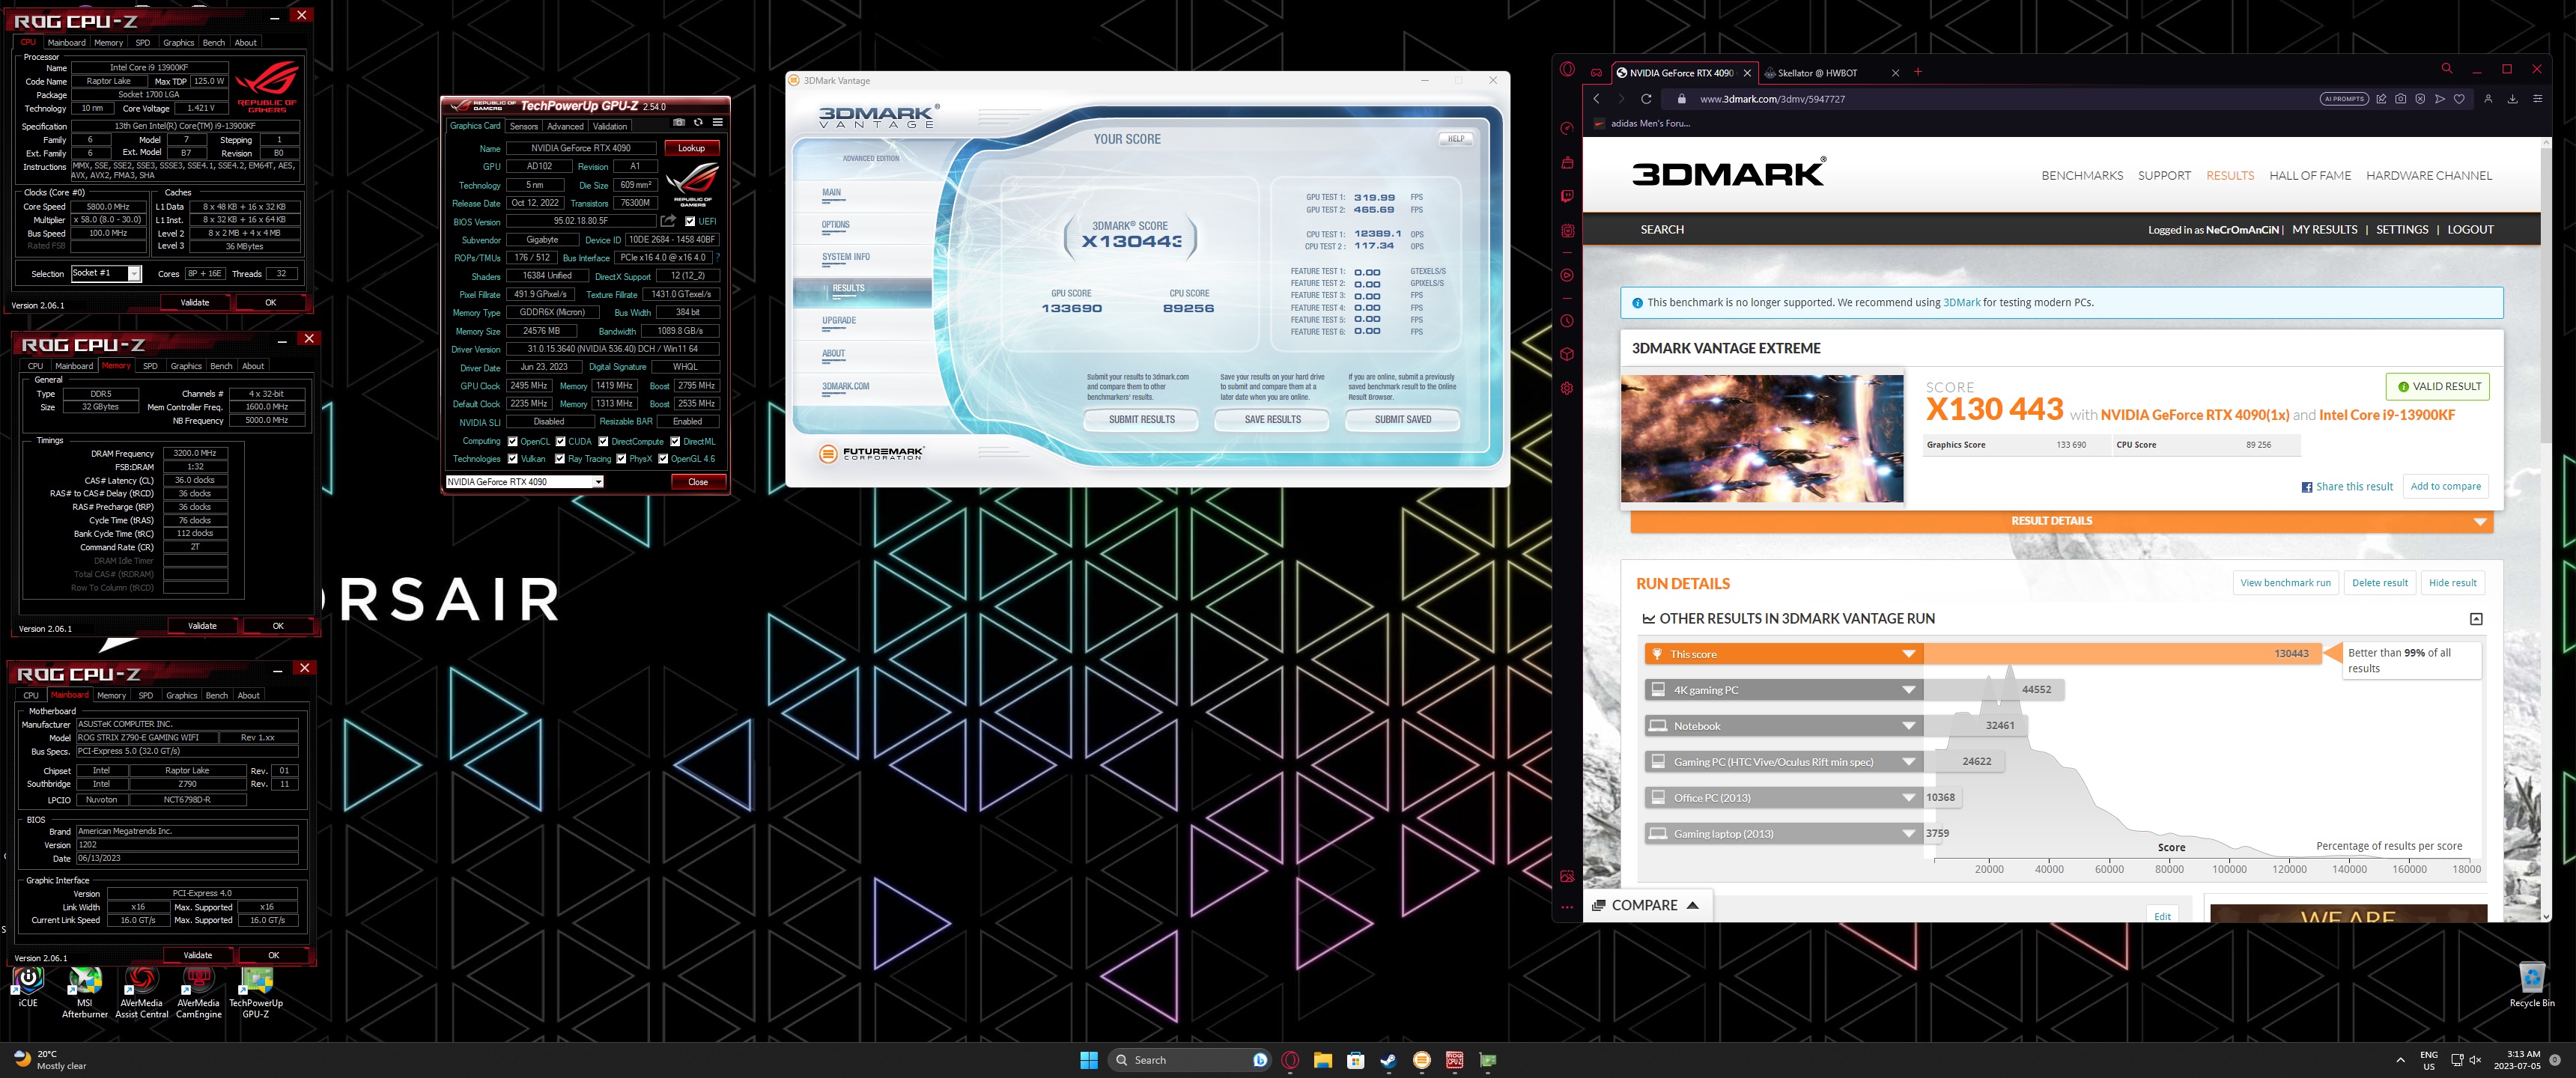Open the GPU-Z hamburger menu

717,122
